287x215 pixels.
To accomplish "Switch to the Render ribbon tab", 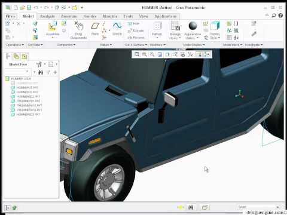I will pyautogui.click(x=90, y=16).
